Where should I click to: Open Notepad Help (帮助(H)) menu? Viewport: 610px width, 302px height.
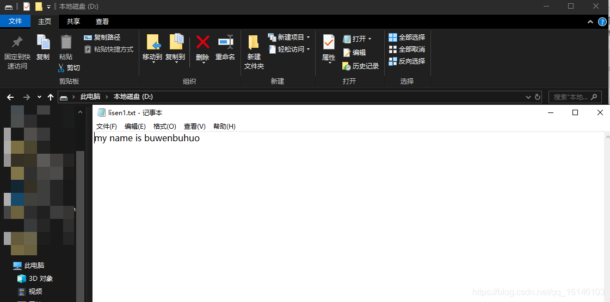[225, 127]
